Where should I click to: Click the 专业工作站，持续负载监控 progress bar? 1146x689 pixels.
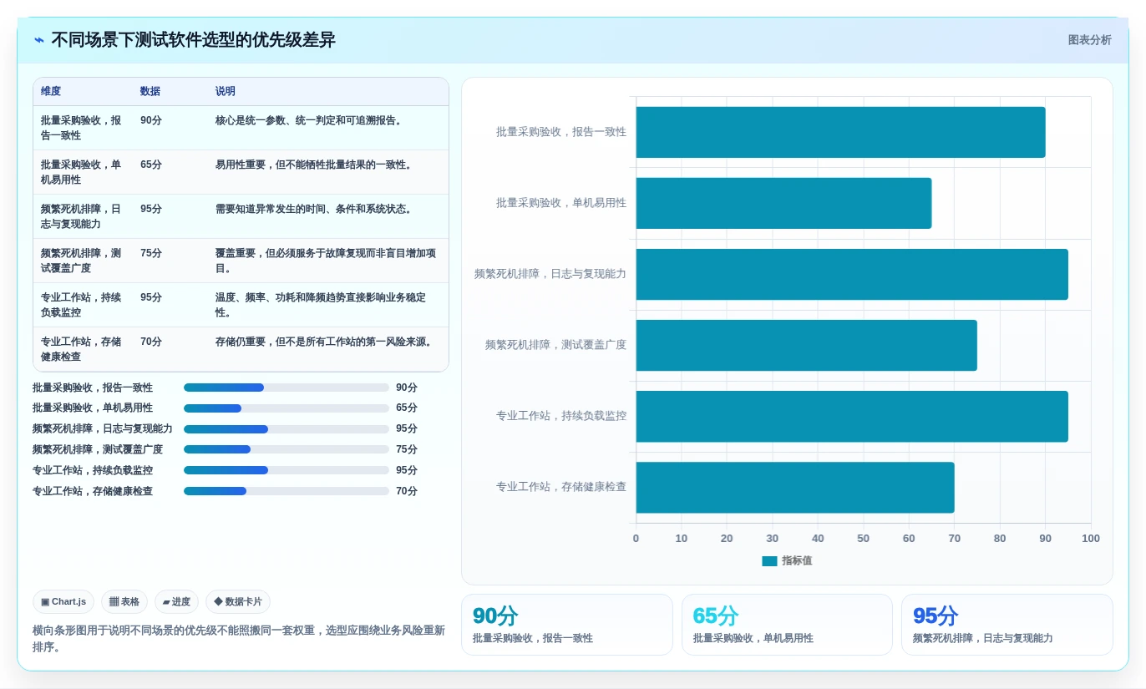coord(286,470)
